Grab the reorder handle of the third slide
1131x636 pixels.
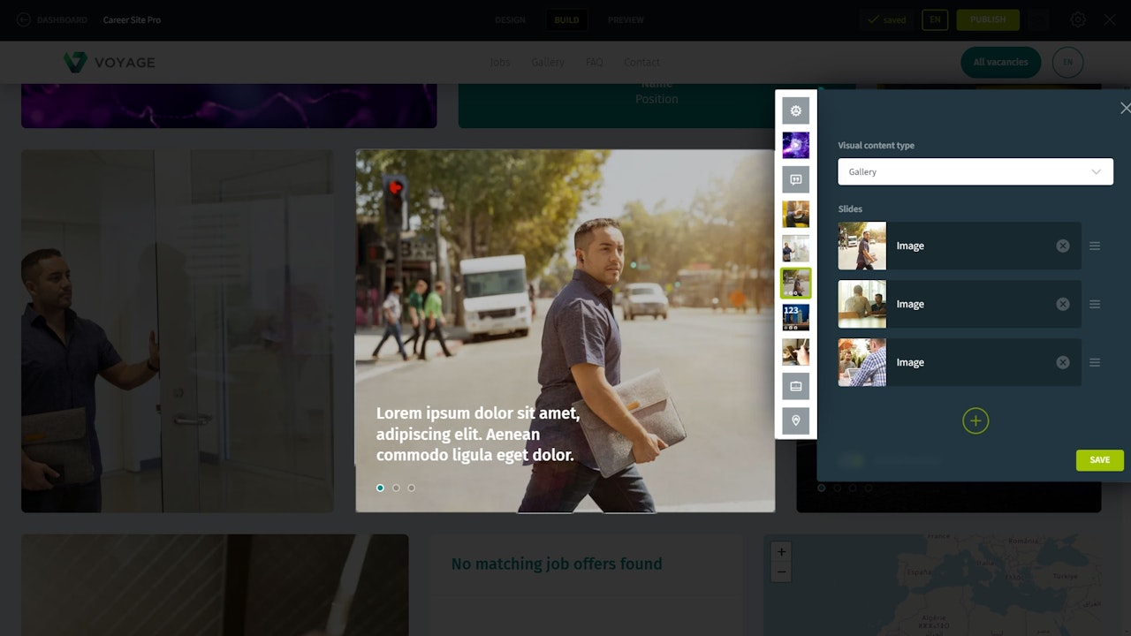click(1095, 362)
